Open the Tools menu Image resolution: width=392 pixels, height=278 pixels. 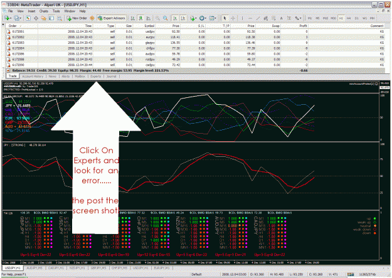[x=56, y=11]
